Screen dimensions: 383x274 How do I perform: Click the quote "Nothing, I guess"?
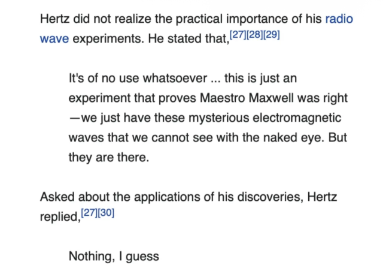114,256
